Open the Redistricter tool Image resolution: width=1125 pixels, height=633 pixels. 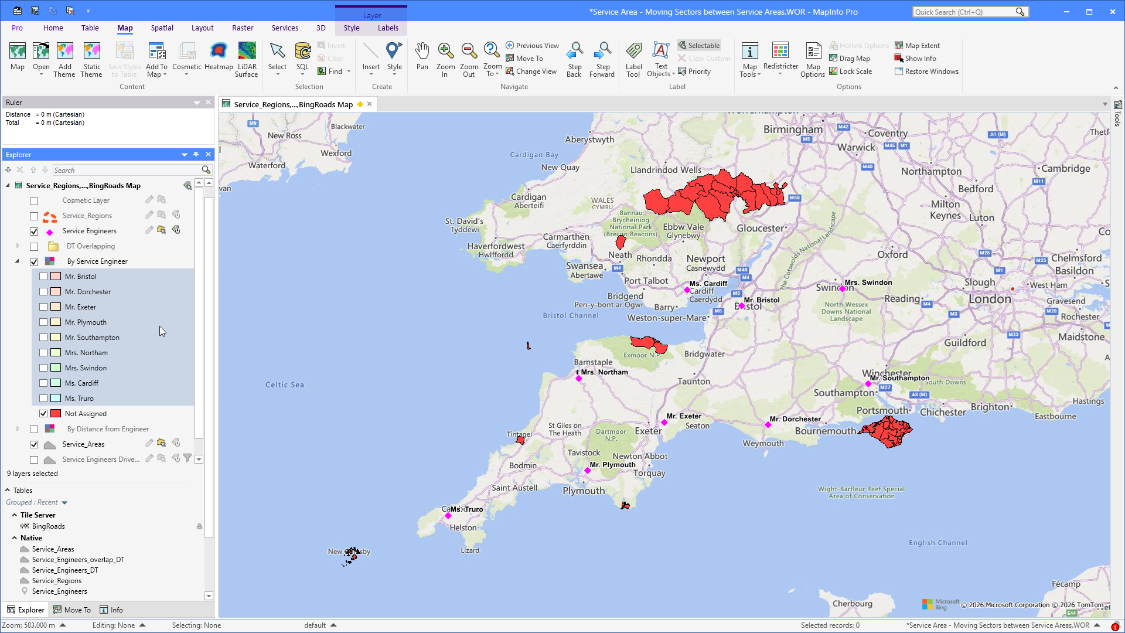tap(780, 58)
